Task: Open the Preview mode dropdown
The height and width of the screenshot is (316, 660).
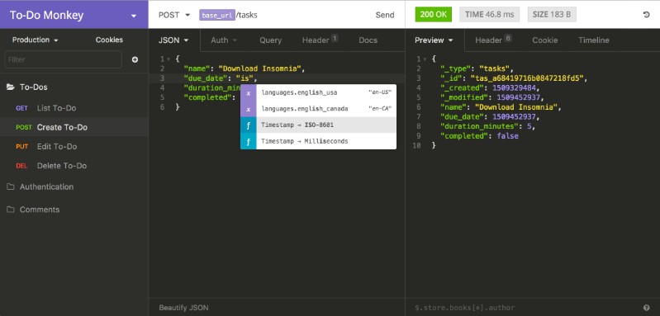Action: click(x=434, y=40)
